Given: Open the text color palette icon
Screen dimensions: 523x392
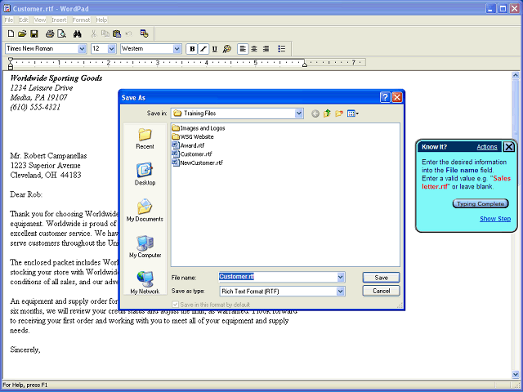Looking at the screenshot, I should click(227, 49).
